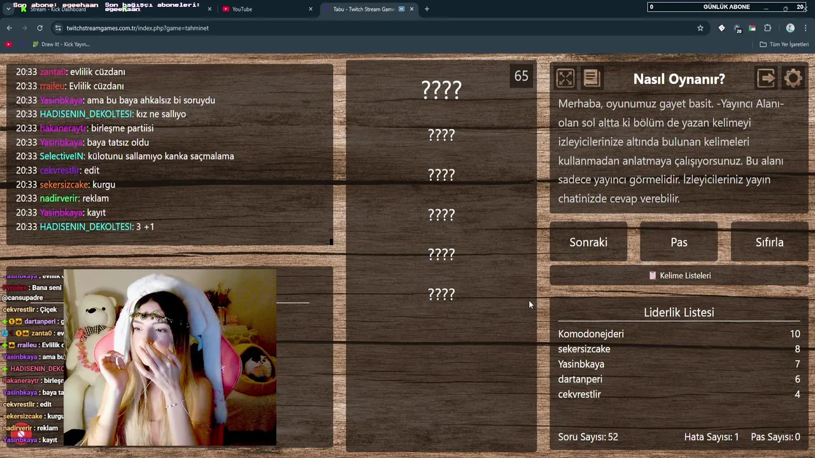Click the Hata Sayısı: 1 counter
Viewport: 815px width, 458px height.
(x=711, y=437)
